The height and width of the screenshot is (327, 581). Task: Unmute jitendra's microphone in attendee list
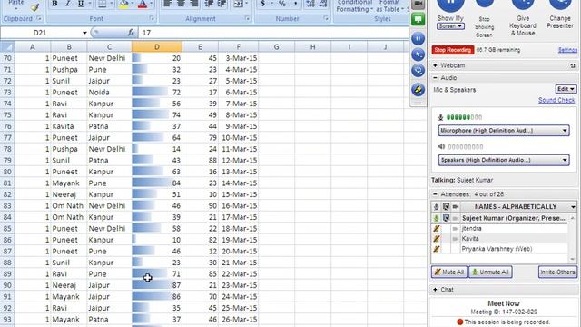point(437,228)
